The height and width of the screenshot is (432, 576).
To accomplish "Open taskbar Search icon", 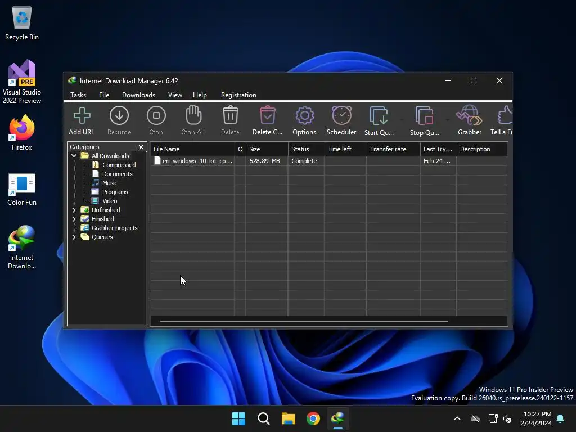I will pos(264,418).
